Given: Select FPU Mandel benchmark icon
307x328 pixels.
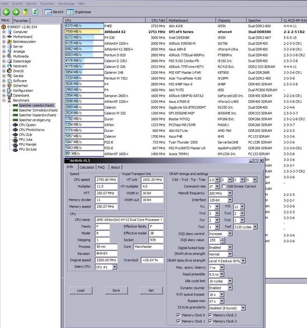Looking at the screenshot, I should tap(15, 144).
